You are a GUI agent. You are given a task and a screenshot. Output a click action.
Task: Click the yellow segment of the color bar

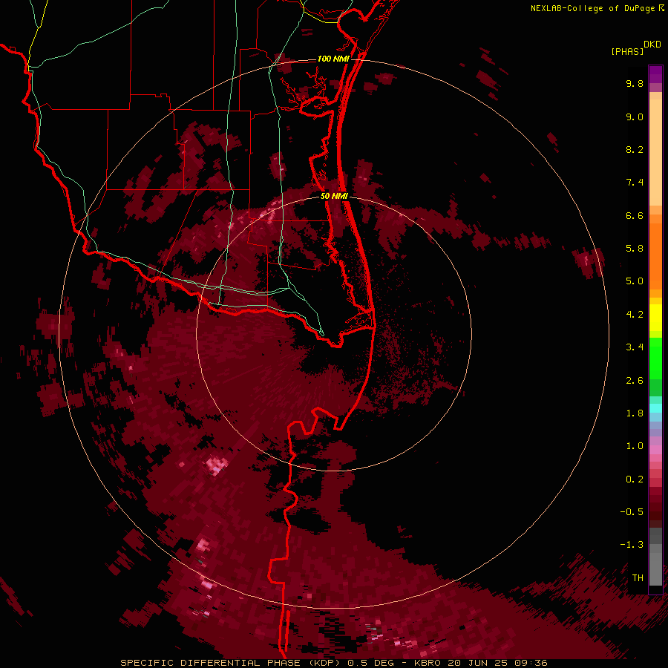point(655,318)
